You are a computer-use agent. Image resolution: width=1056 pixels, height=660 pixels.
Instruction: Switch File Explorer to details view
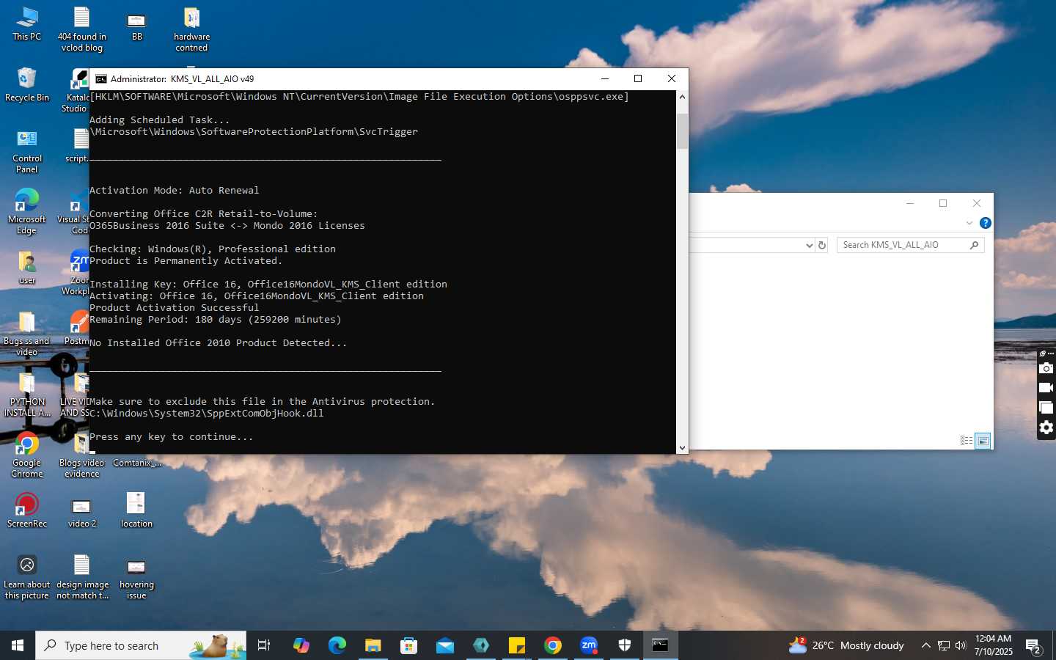(x=967, y=441)
